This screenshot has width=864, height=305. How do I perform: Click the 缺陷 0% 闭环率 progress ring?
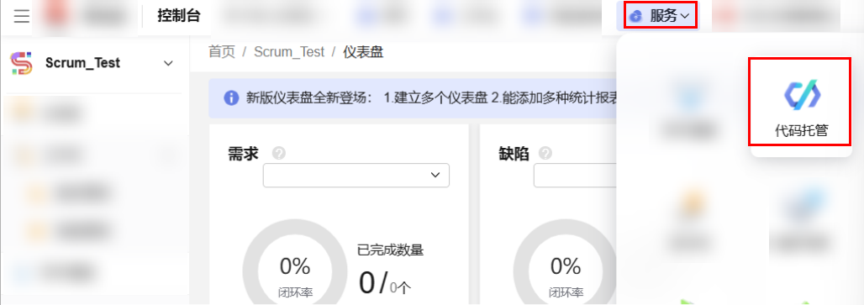(565, 269)
